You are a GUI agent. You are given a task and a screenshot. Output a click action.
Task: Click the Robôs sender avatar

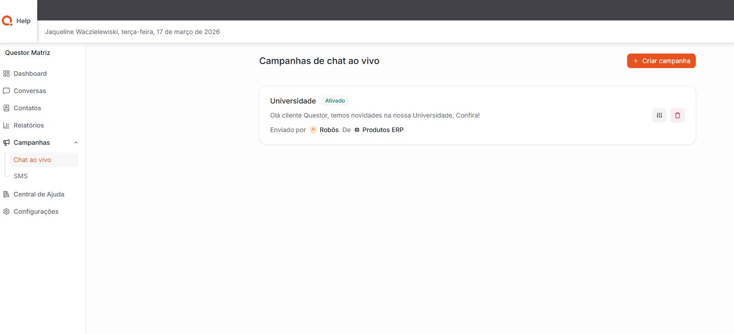click(x=313, y=130)
